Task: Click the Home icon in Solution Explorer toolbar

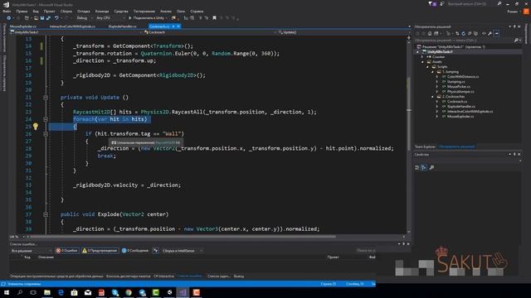Action: coord(430,33)
